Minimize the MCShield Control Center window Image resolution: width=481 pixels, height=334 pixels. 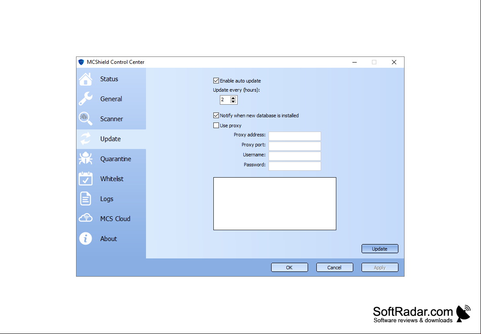pos(355,62)
